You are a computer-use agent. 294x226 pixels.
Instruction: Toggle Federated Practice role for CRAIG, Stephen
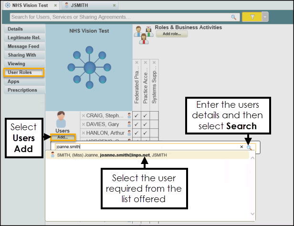click(137, 115)
